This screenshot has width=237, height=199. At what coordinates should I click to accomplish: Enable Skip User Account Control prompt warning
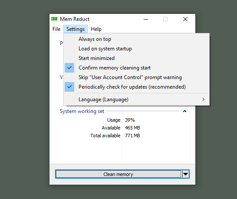point(136,77)
